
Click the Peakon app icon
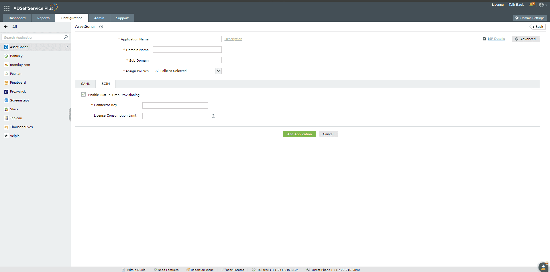point(6,74)
